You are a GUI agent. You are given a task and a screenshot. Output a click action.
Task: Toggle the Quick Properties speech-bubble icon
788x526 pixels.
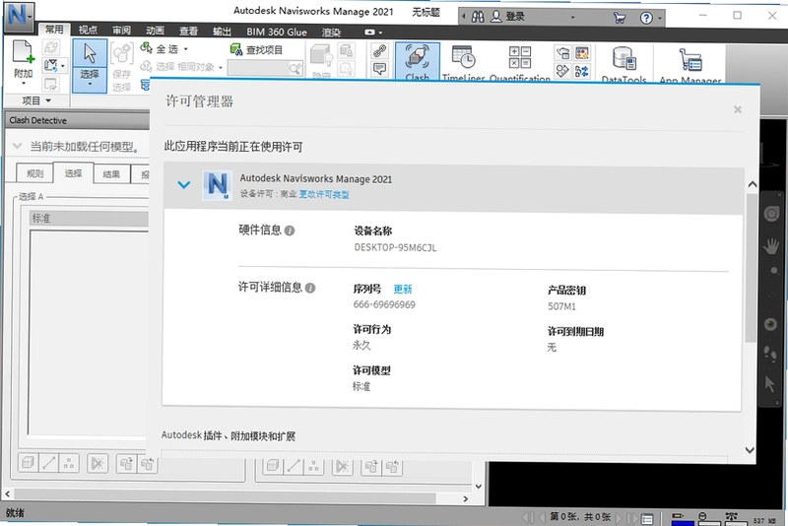pyautogui.click(x=379, y=69)
